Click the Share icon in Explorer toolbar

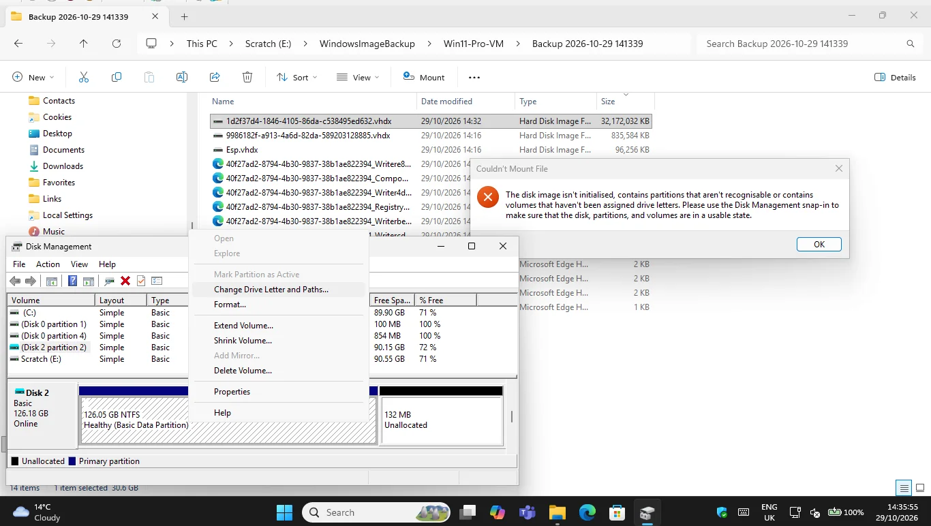(x=215, y=77)
